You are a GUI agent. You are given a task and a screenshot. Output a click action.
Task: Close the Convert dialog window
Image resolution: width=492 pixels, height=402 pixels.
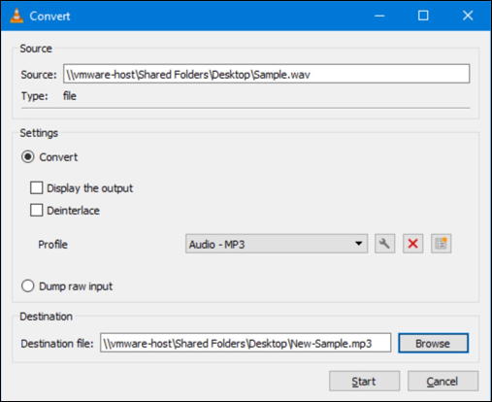click(x=468, y=16)
